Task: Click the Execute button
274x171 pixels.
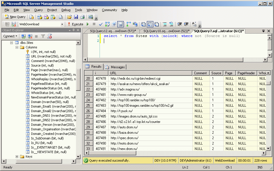Action: (x=76, y=24)
